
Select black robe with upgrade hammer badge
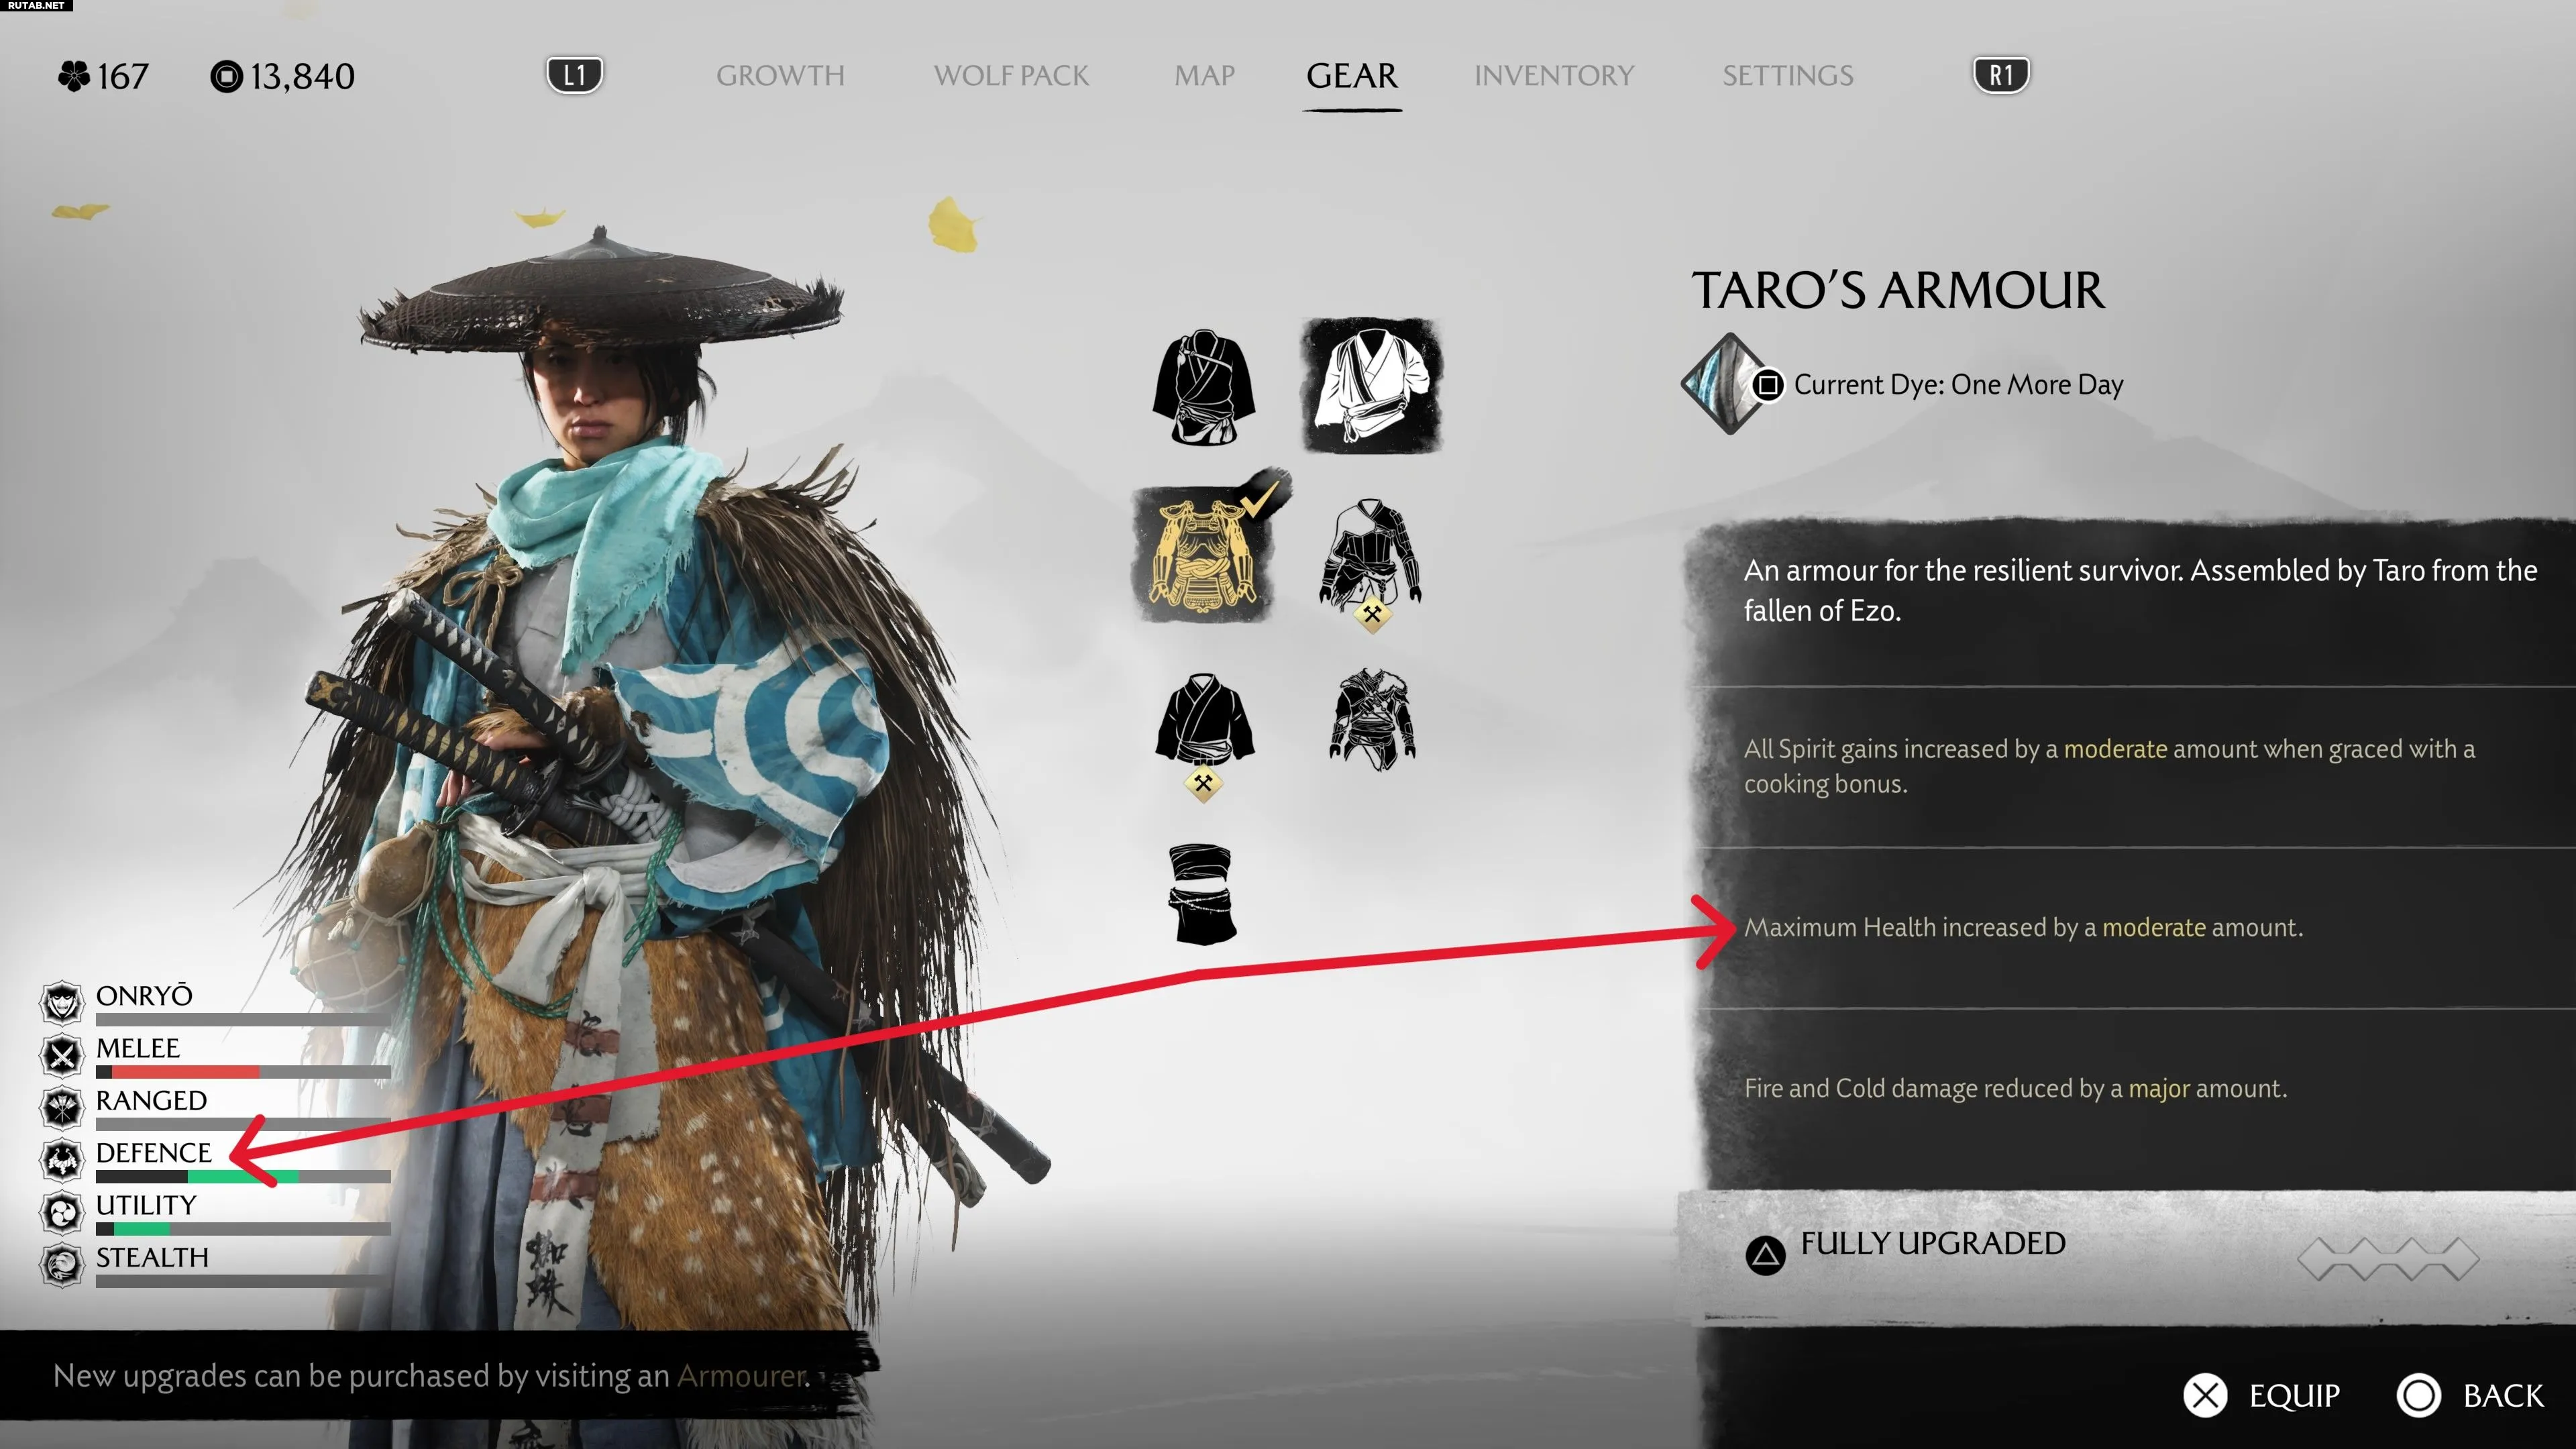tap(1204, 734)
